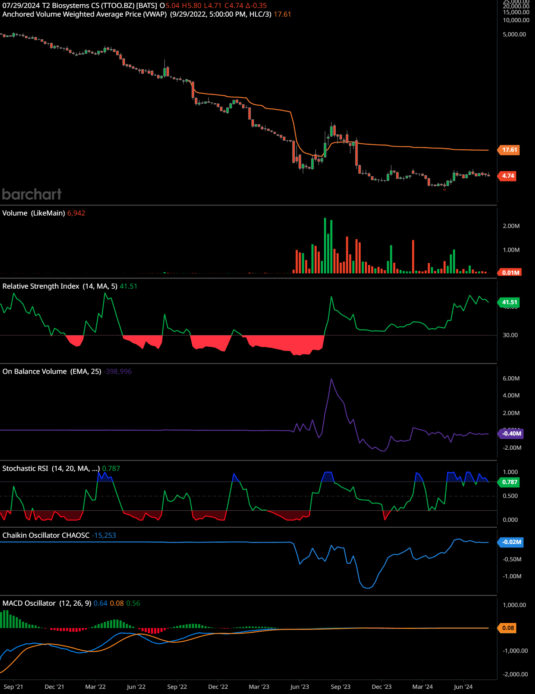Click the Chaikin Oscillator CHAOSC label
Image resolution: width=535 pixels, height=694 pixels.
point(46,535)
